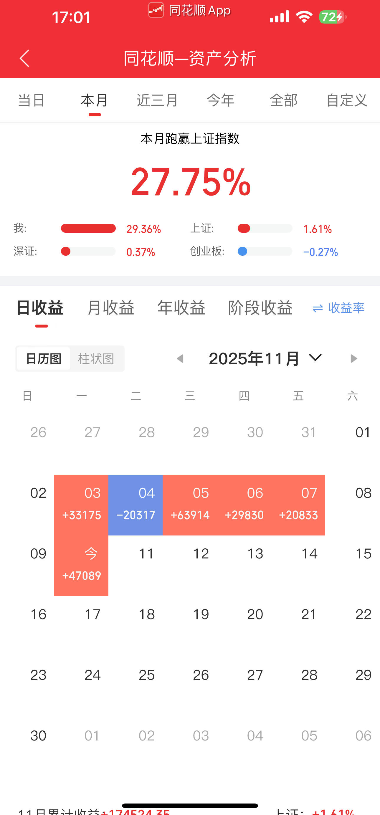Select calendar date 12
380x815 pixels.
click(x=201, y=554)
